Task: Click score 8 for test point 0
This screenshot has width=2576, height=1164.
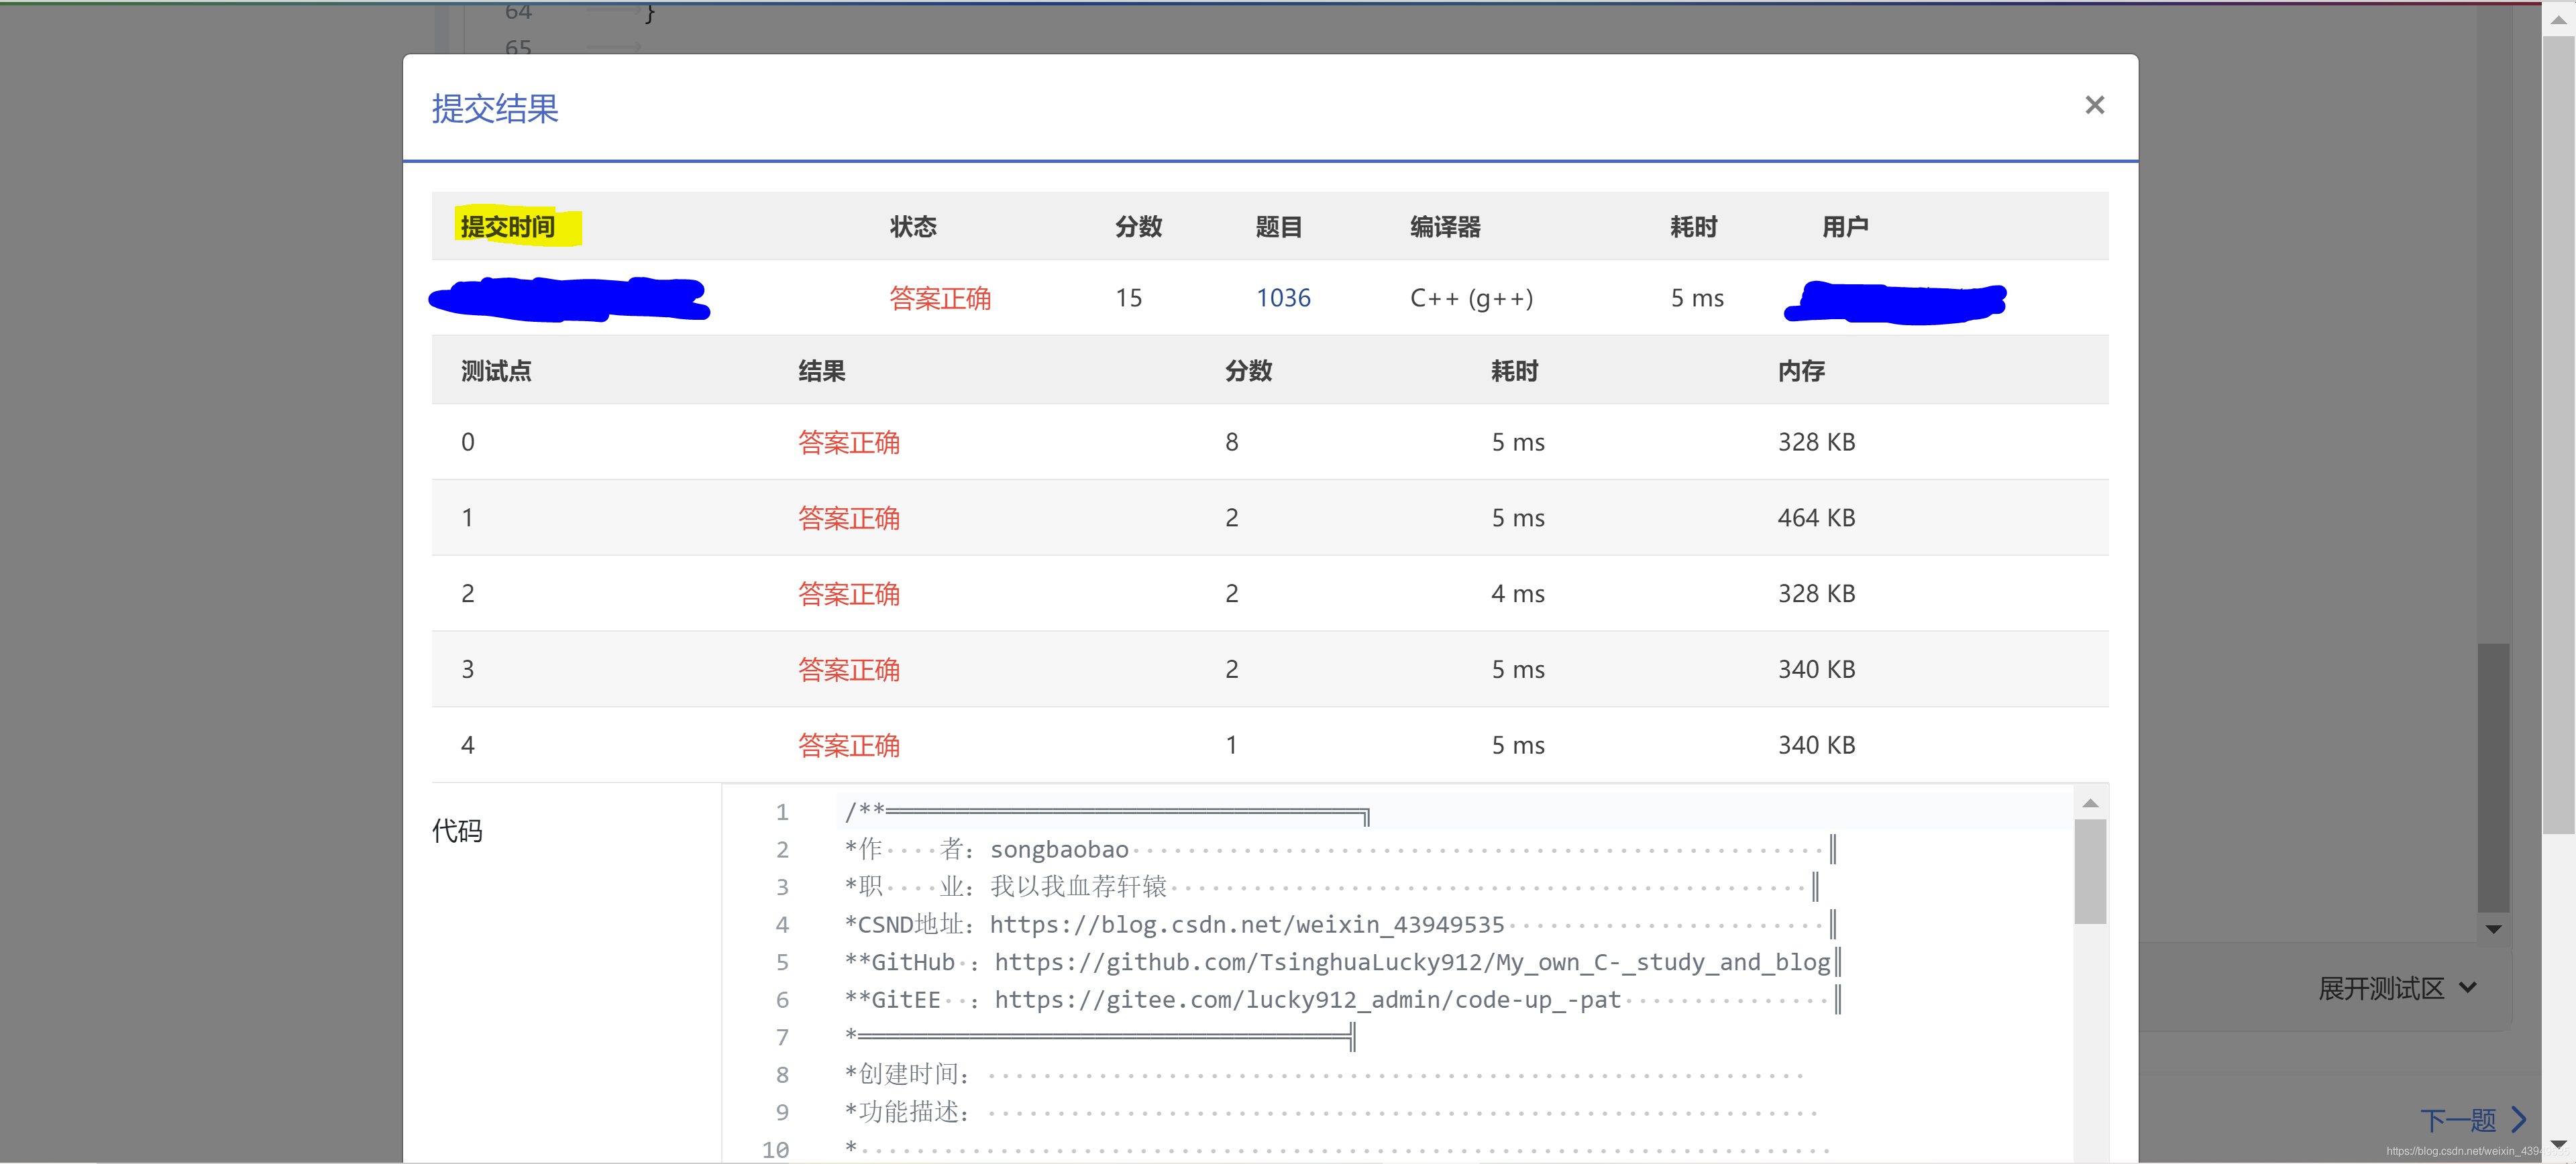Action: pyautogui.click(x=1232, y=442)
